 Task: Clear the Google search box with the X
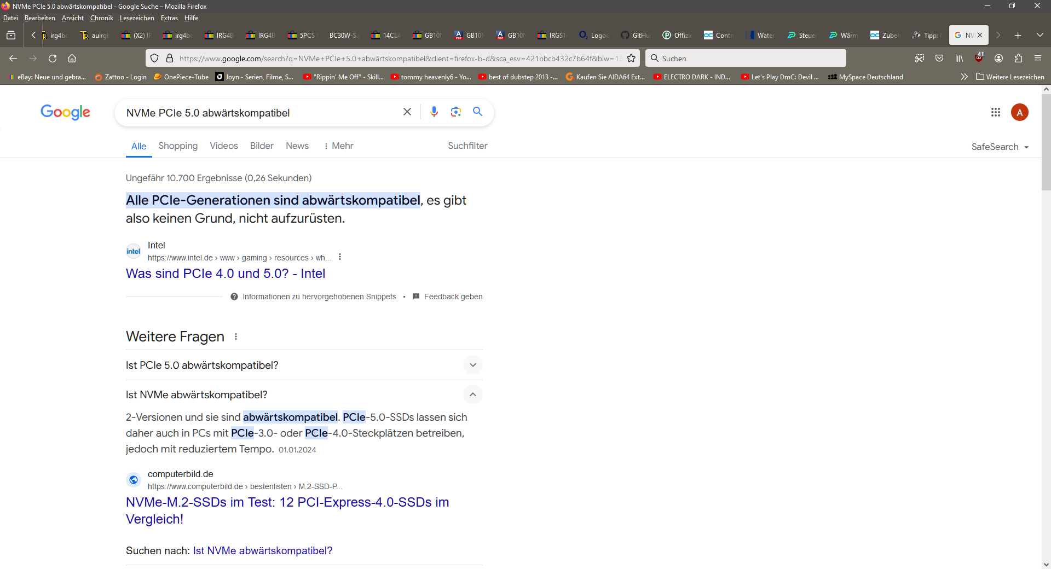(x=407, y=112)
